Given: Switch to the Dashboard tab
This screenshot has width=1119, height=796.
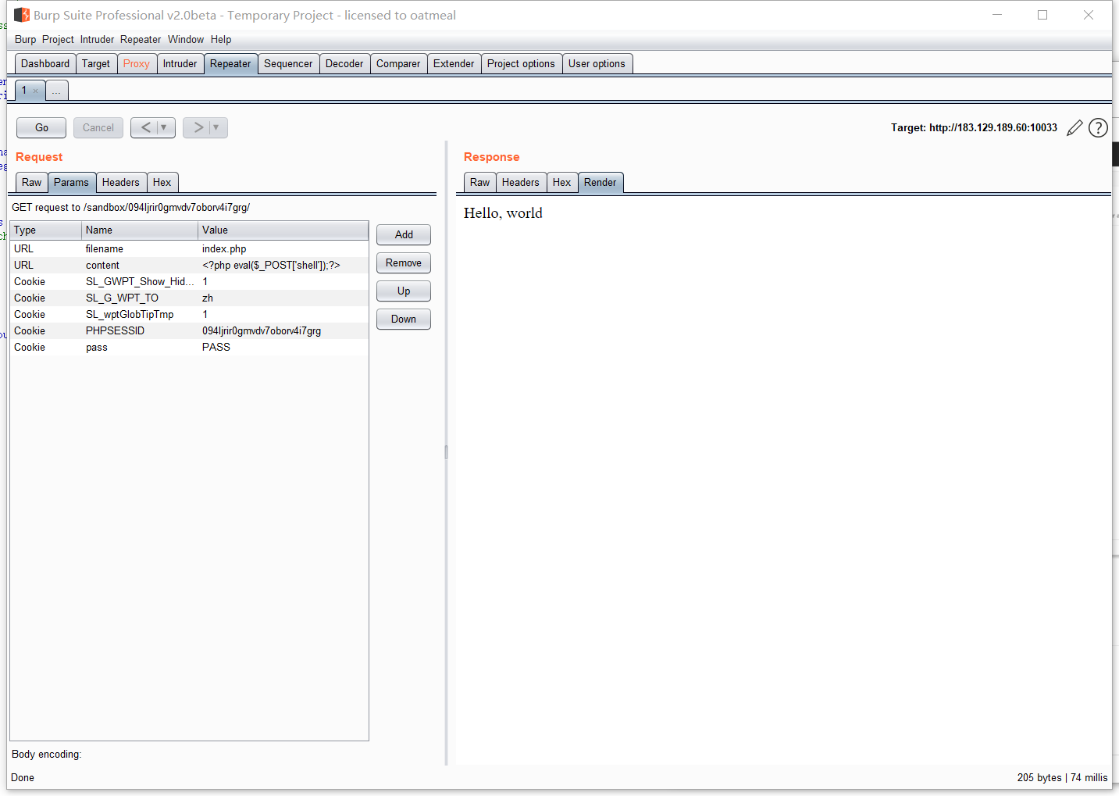Looking at the screenshot, I should [45, 64].
